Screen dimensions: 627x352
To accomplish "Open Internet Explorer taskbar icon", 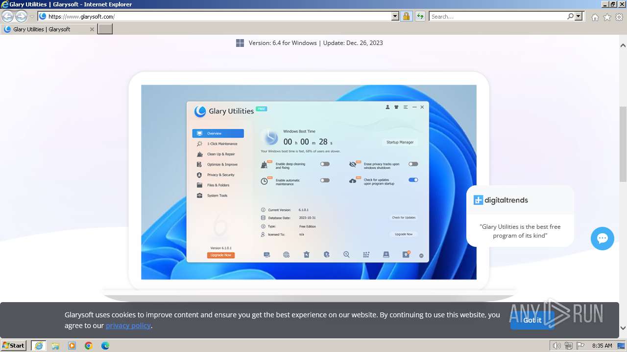I will tap(39, 346).
